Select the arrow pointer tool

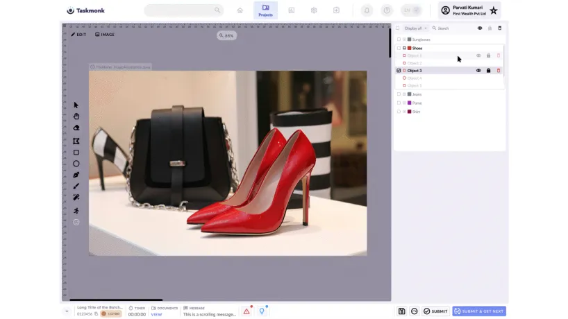[76, 105]
